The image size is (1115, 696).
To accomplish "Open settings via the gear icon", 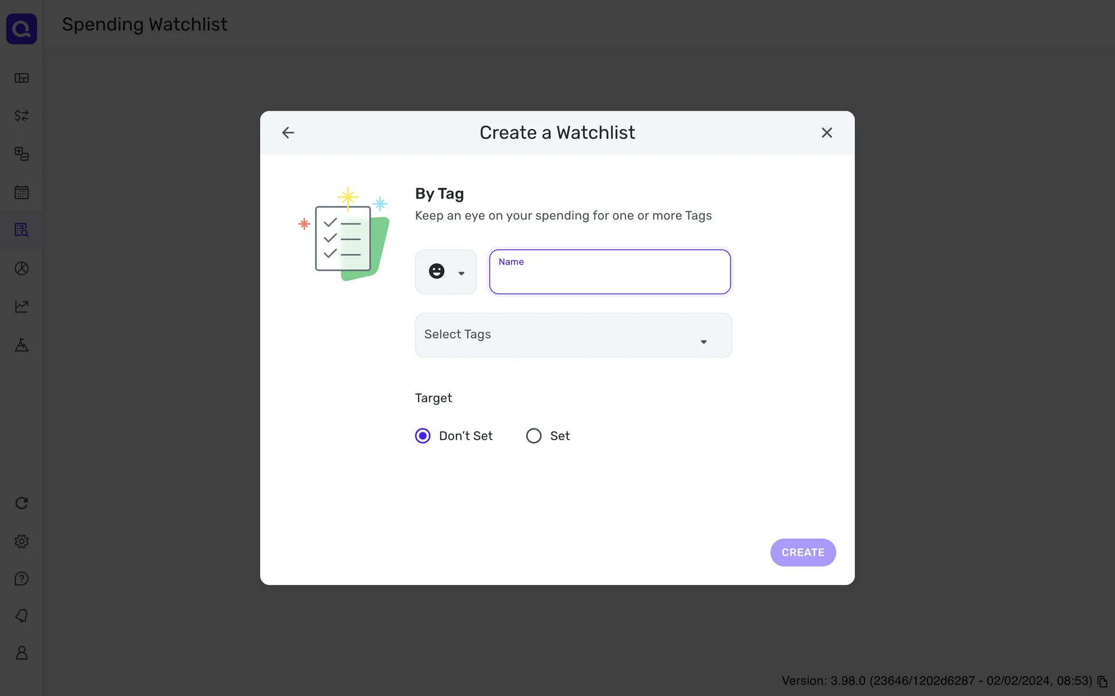I will (x=21, y=541).
